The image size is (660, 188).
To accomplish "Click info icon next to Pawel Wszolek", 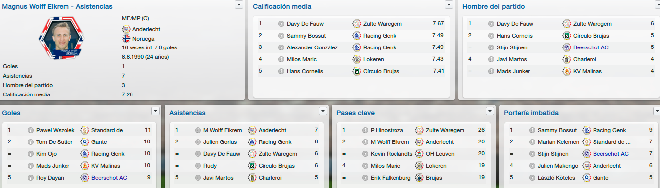I will [31, 131].
